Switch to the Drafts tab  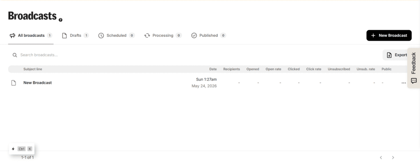coord(75,35)
